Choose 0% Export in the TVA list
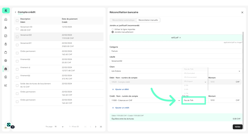248x139 pixels. click(195, 82)
